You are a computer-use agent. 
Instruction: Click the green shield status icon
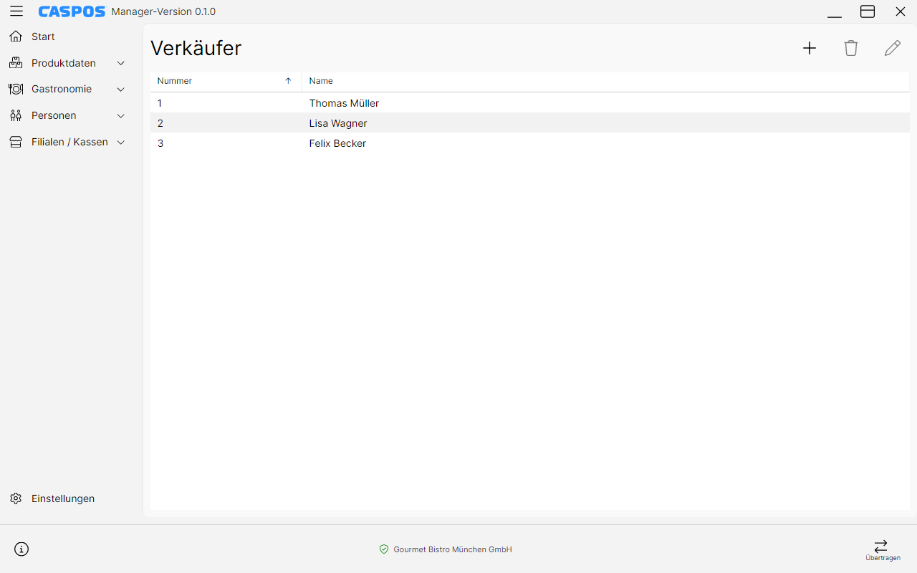(384, 549)
